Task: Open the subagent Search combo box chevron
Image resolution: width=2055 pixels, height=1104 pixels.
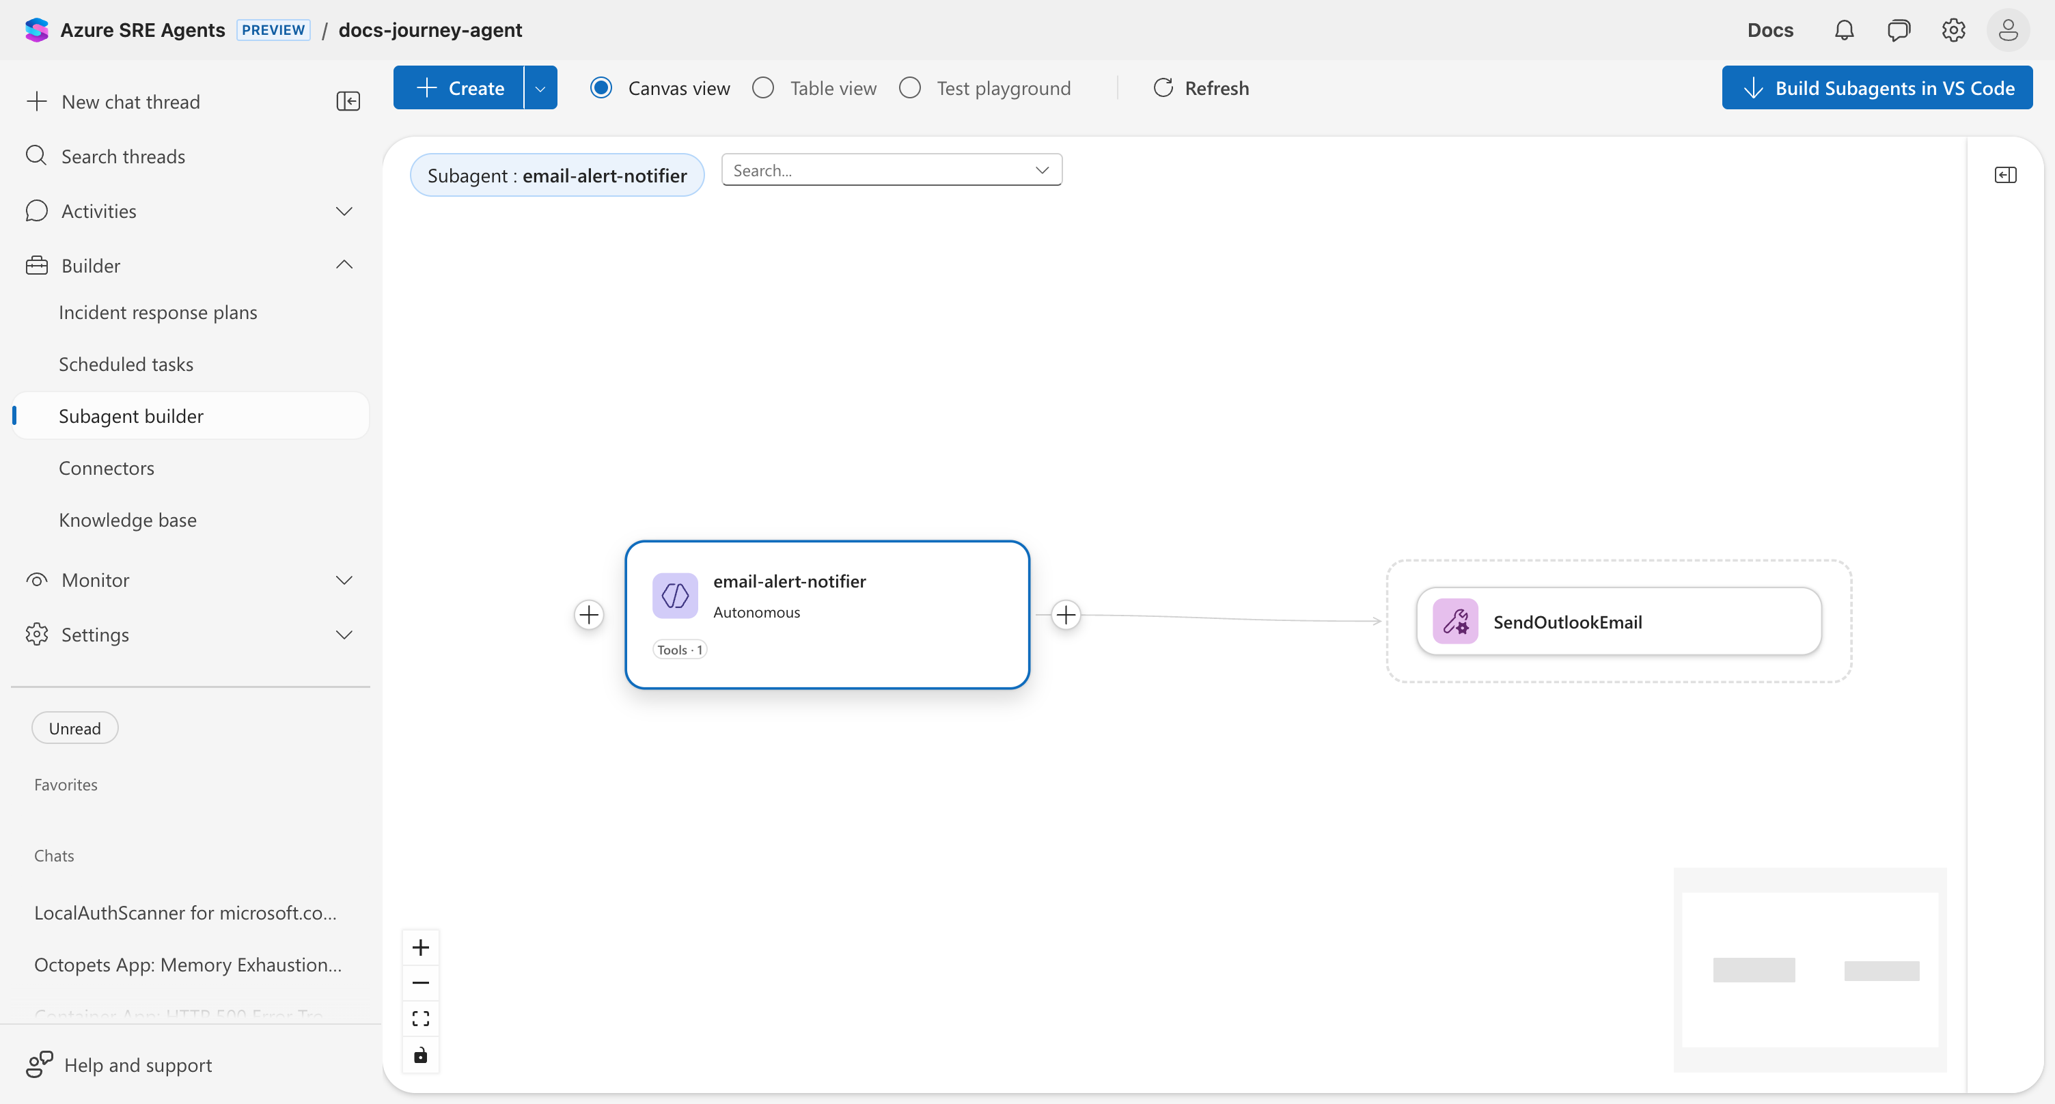Action: pos(1042,170)
